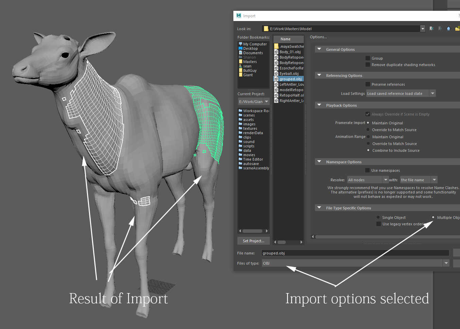460x329 pixels.
Task: Select the Override to Match Source framerate option
Action: (x=368, y=129)
